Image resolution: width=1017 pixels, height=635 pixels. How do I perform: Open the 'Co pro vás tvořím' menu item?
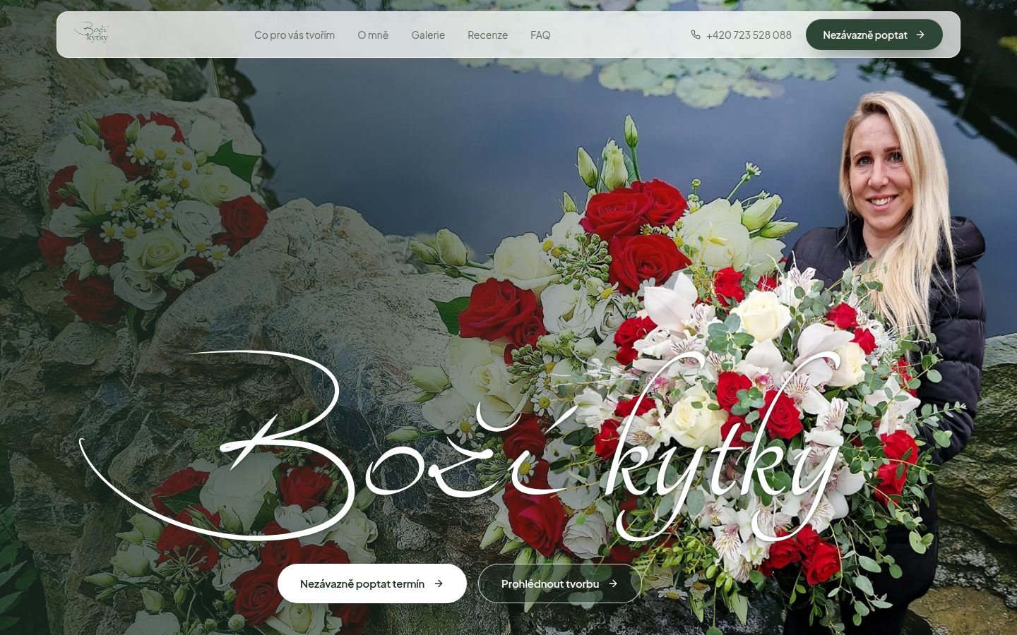click(295, 35)
